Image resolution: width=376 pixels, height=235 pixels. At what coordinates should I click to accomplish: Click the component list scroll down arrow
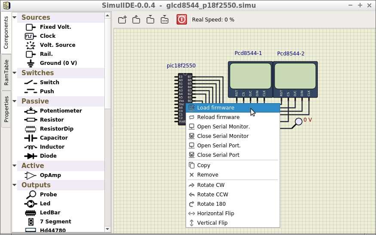click(107, 229)
